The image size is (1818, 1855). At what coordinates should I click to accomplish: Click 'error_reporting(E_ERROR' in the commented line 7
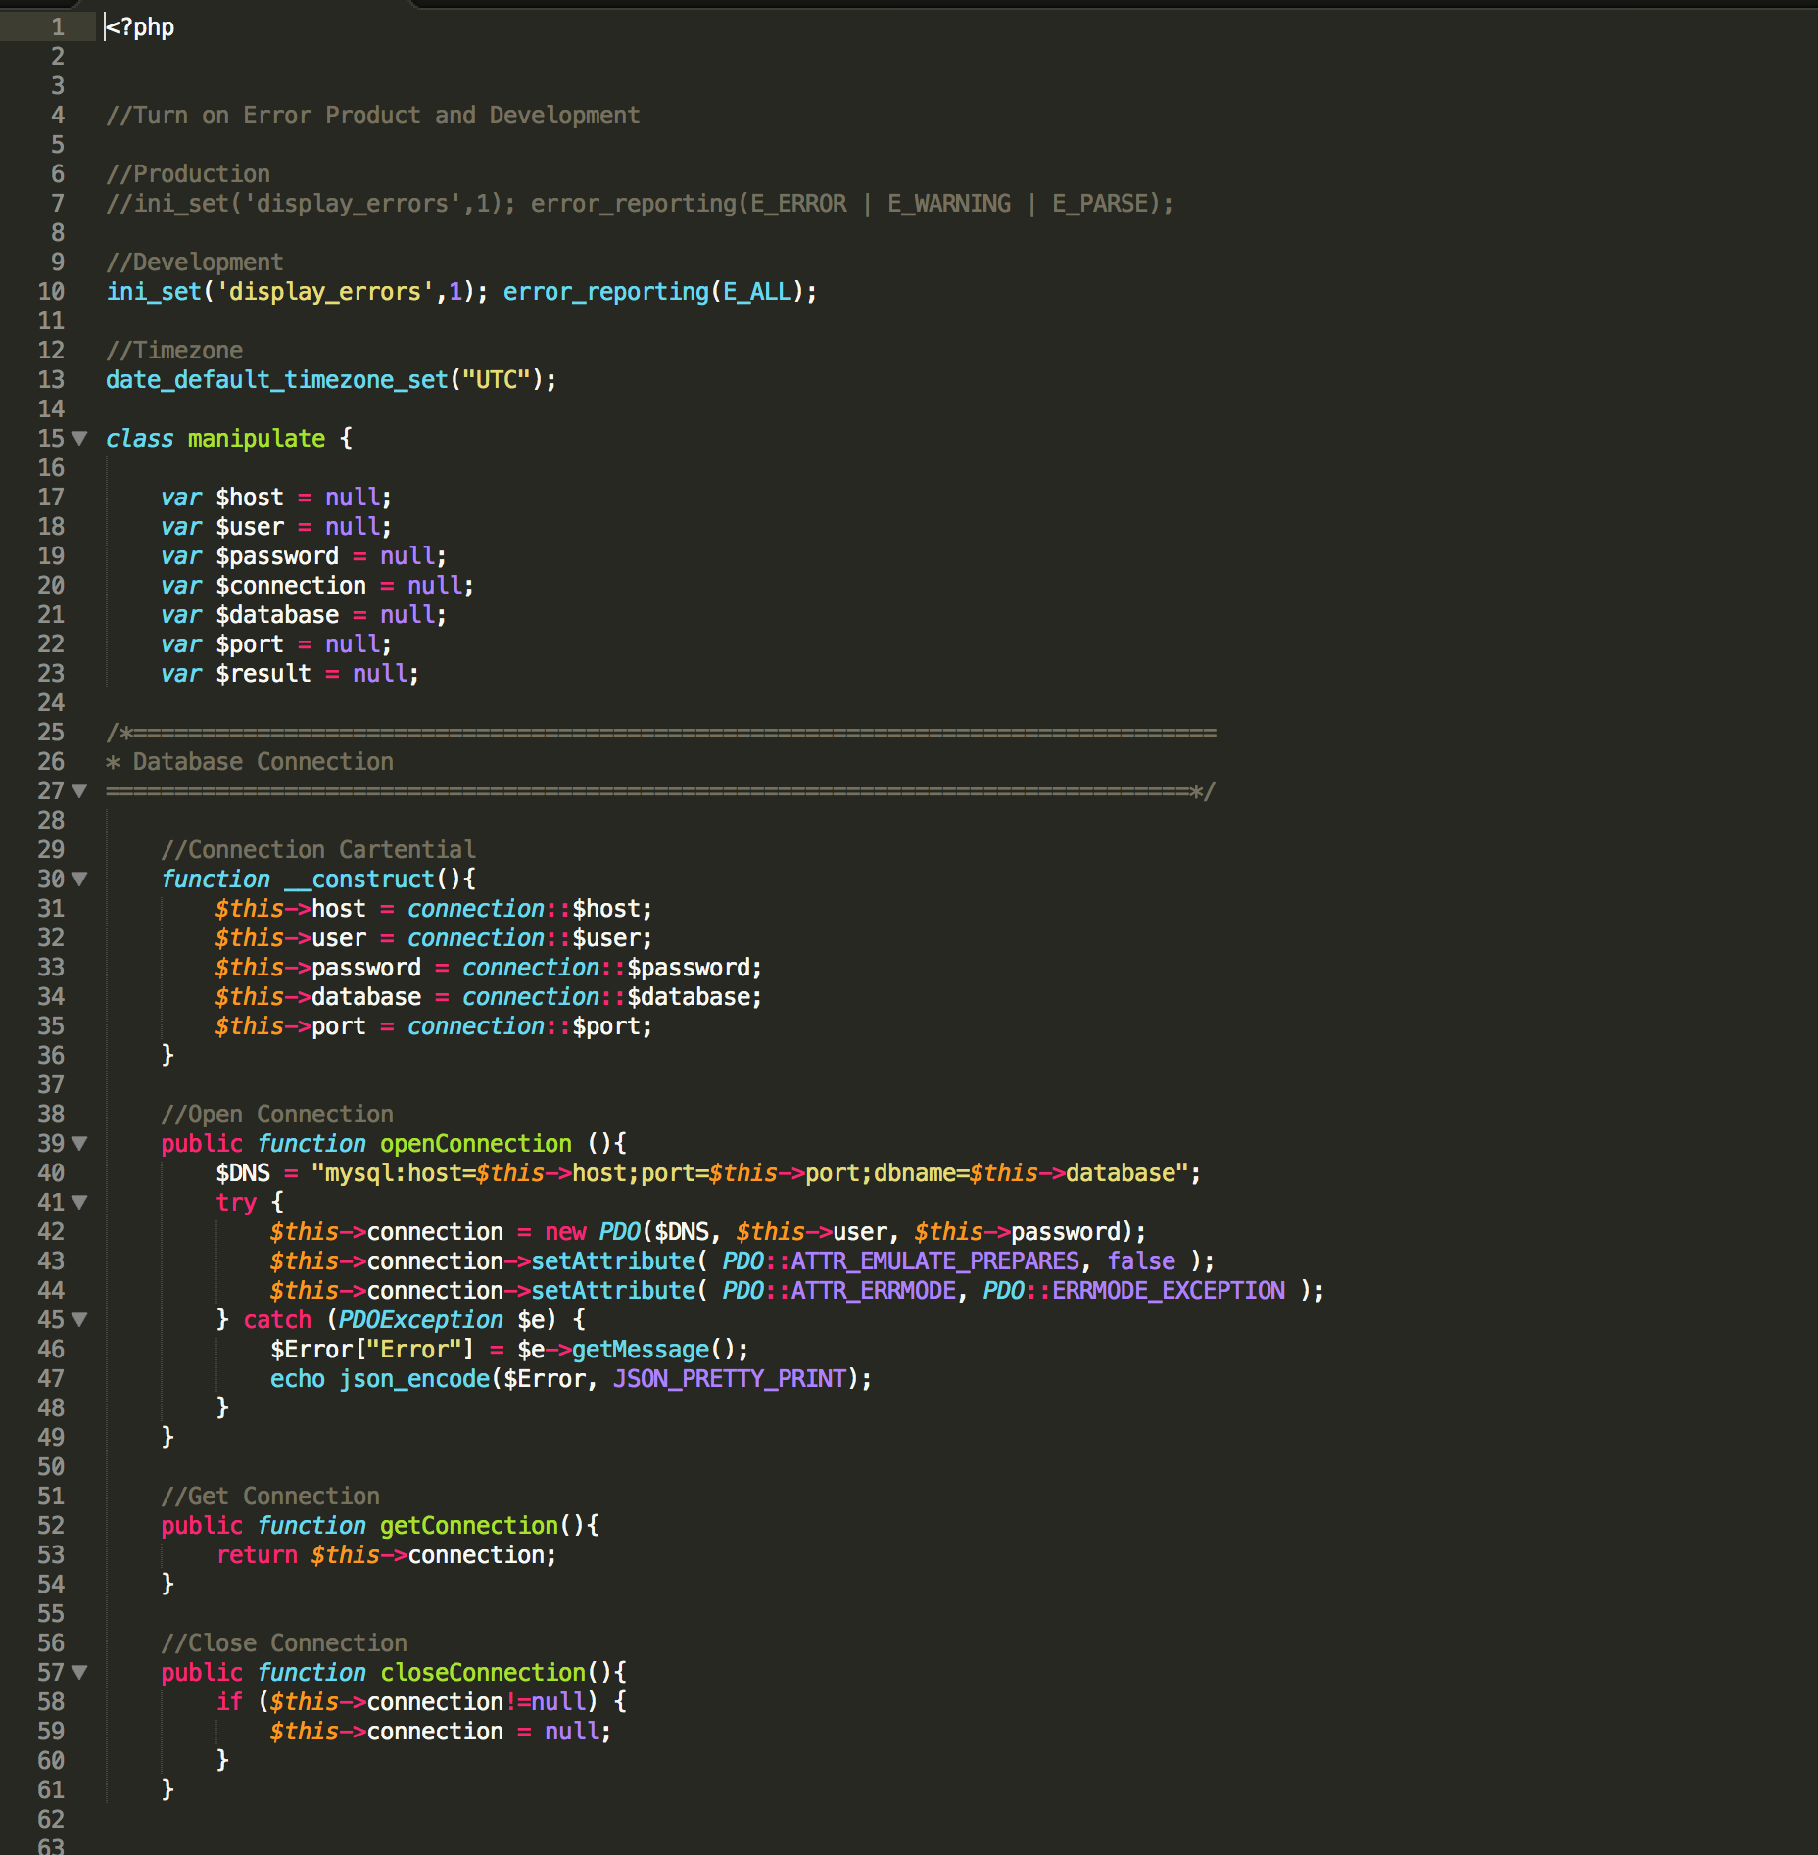(x=690, y=204)
